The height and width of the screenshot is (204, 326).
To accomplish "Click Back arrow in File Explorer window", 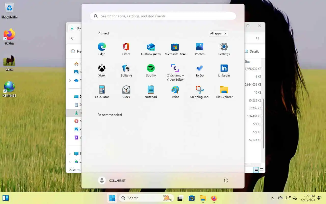I will 73,38.
